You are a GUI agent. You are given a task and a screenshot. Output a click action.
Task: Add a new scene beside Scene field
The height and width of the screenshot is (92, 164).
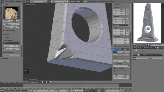[x=65, y=2]
